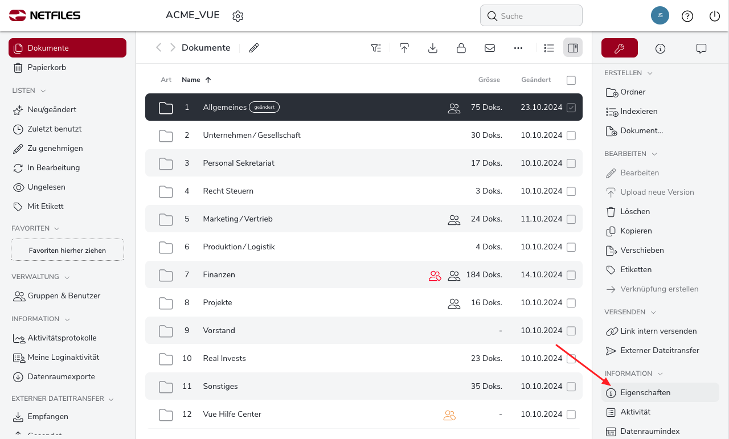Check the box for Recht Steuern
Image resolution: width=729 pixels, height=439 pixels.
(x=571, y=191)
